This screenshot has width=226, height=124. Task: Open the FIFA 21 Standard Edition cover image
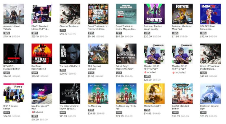pyautogui.click(x=42, y=14)
